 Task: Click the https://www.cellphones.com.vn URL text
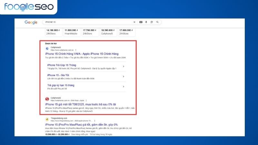click(62, 50)
